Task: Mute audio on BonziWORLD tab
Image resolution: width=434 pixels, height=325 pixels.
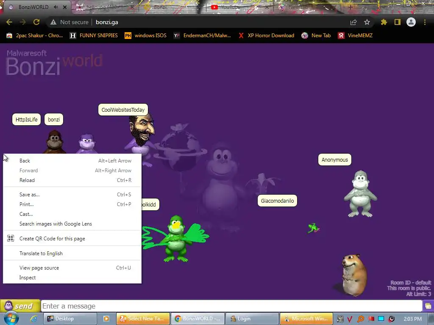Action: pyautogui.click(x=56, y=7)
